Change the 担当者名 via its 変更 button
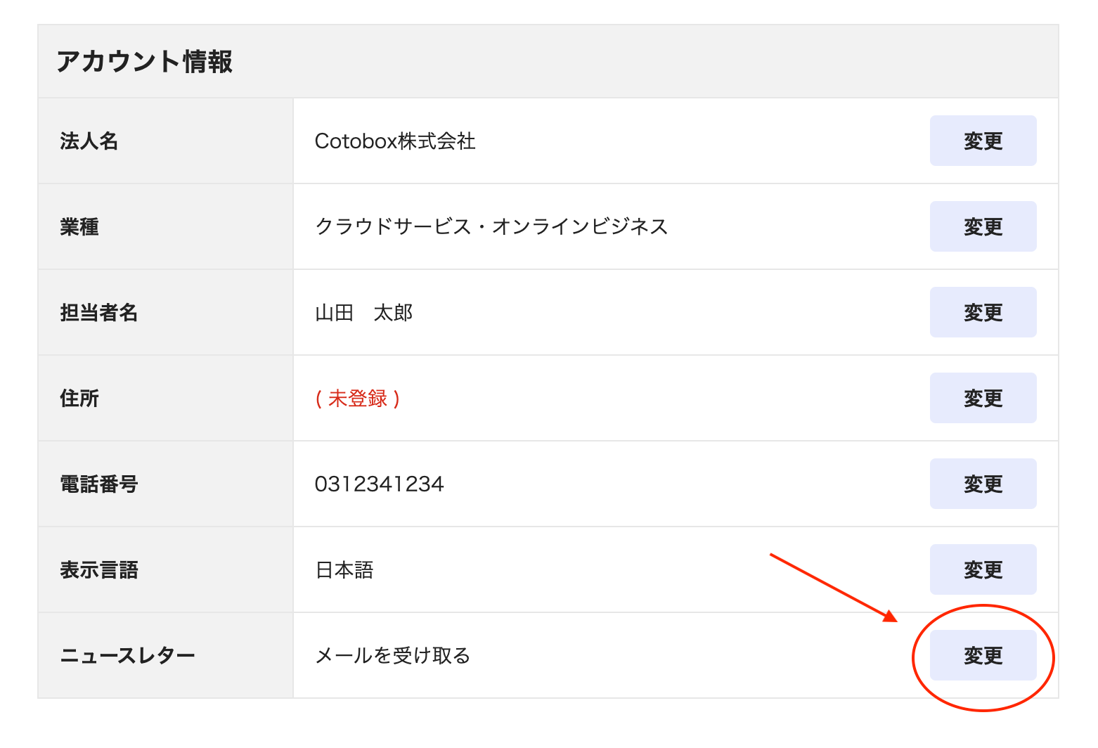Image resolution: width=1098 pixels, height=748 pixels. [983, 312]
